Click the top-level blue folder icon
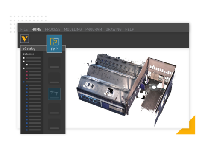Viewport: 205px width, 153px height. pos(24,82)
